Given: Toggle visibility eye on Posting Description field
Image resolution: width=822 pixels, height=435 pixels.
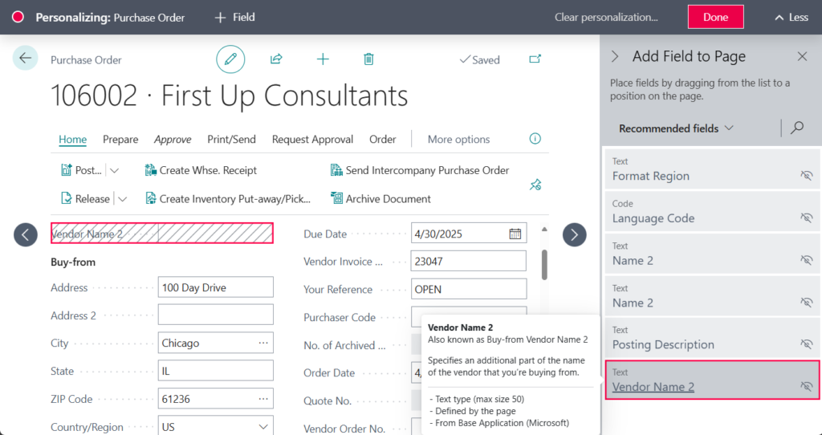Looking at the screenshot, I should pos(806,344).
